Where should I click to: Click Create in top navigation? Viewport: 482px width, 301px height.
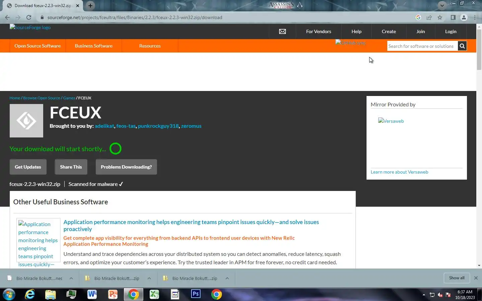tap(389, 31)
